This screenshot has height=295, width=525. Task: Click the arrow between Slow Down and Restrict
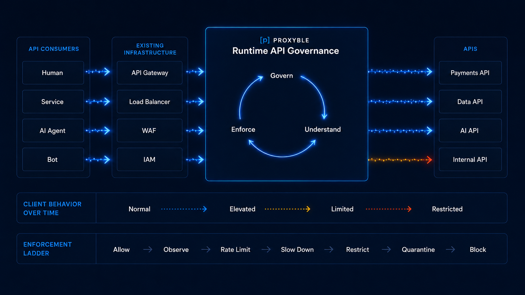point(329,249)
